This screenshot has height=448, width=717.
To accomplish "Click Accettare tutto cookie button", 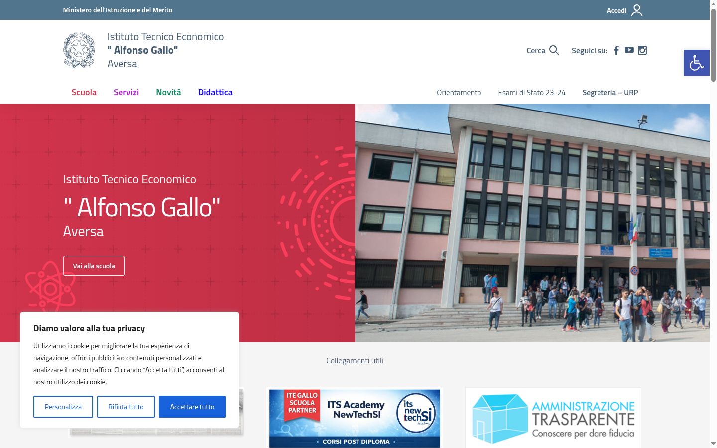I will (192, 407).
